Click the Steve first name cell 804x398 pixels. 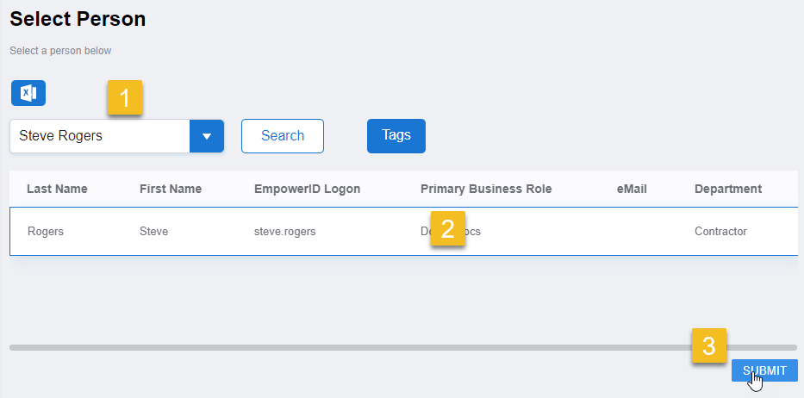tap(154, 231)
